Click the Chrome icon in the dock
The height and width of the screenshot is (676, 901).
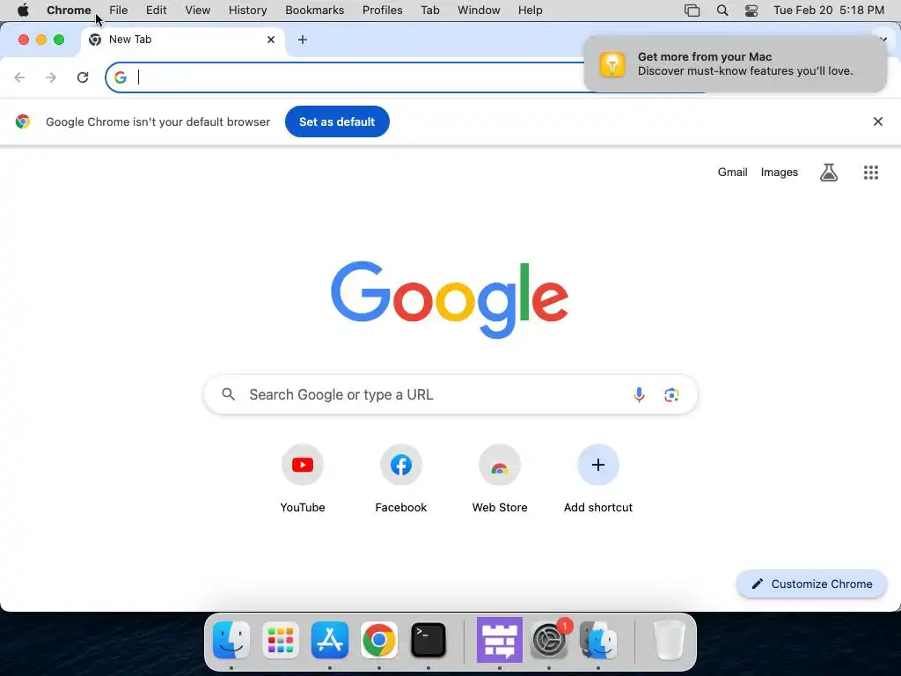(378, 640)
